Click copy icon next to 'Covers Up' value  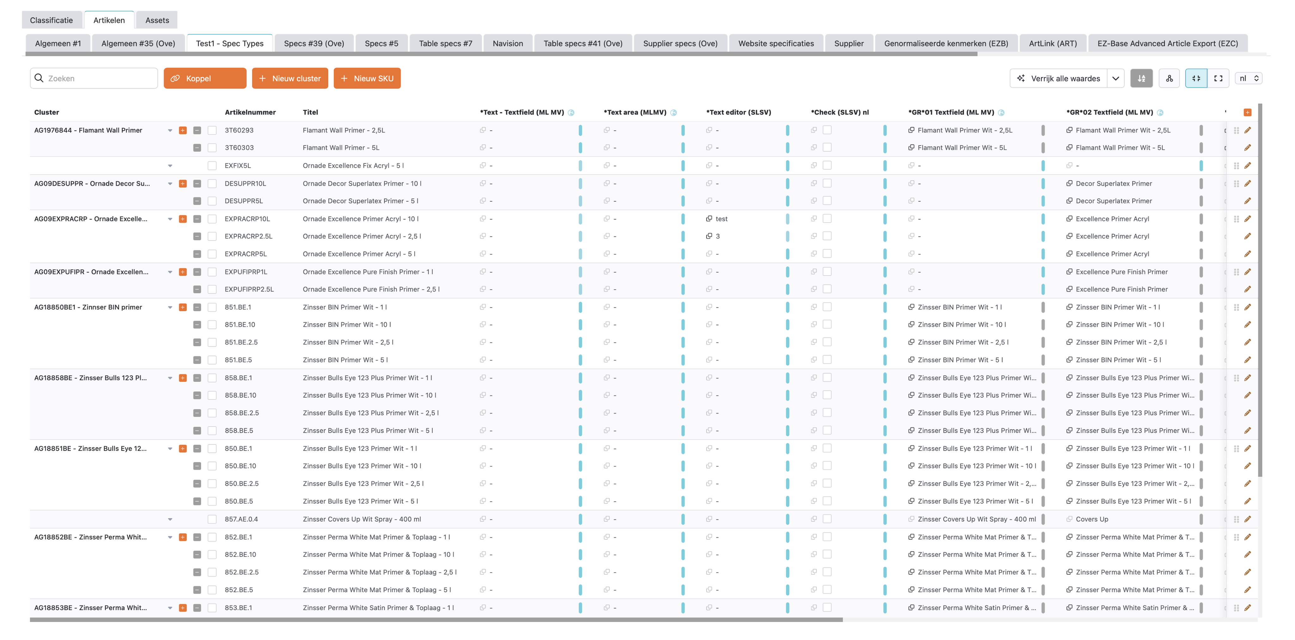click(x=1069, y=519)
